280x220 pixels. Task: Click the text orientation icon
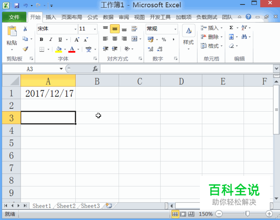point(127,49)
